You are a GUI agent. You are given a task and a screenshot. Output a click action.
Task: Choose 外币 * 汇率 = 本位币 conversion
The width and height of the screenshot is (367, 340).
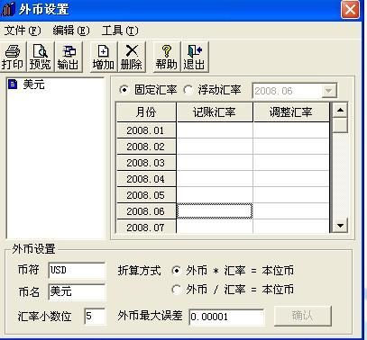177,271
